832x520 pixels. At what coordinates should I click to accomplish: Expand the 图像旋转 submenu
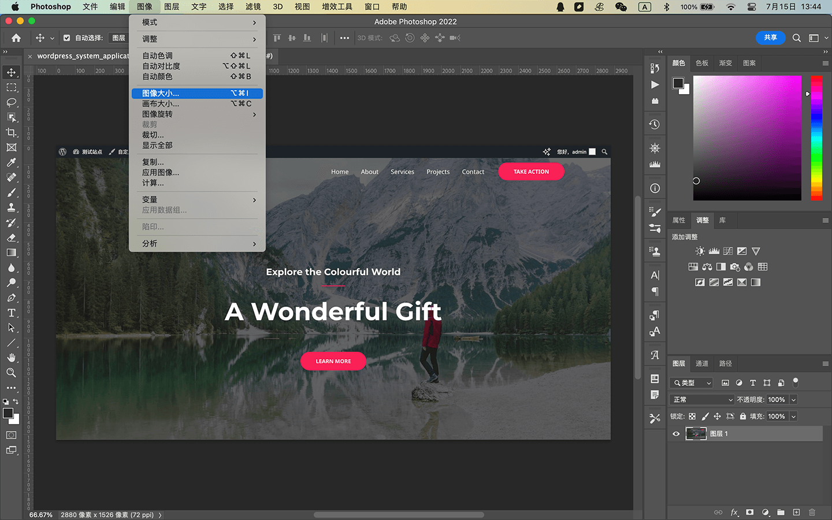point(197,114)
